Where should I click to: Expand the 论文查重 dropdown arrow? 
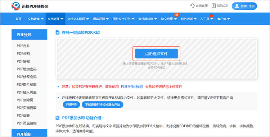175,19
